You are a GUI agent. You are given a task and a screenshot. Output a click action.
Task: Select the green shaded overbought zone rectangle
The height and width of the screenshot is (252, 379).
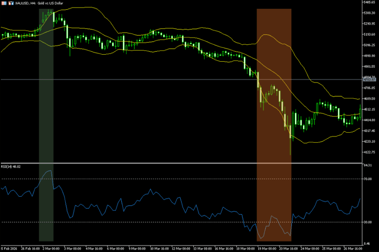(46, 126)
